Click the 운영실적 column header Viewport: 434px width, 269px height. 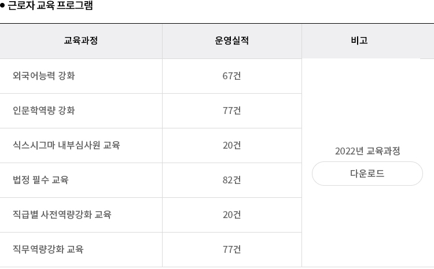(231, 41)
